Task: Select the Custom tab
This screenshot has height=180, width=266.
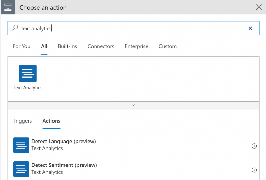Action: 168,46
